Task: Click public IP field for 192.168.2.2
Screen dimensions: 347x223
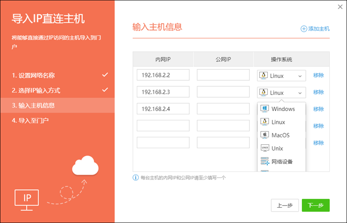Action: click(x=223, y=75)
